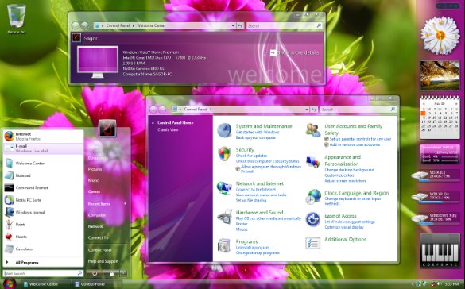Open Games from the Start menu

[x=94, y=191]
